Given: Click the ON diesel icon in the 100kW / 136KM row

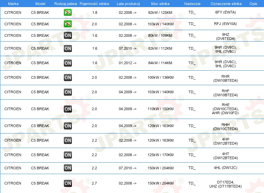Looking at the screenshot, I should [68, 77].
